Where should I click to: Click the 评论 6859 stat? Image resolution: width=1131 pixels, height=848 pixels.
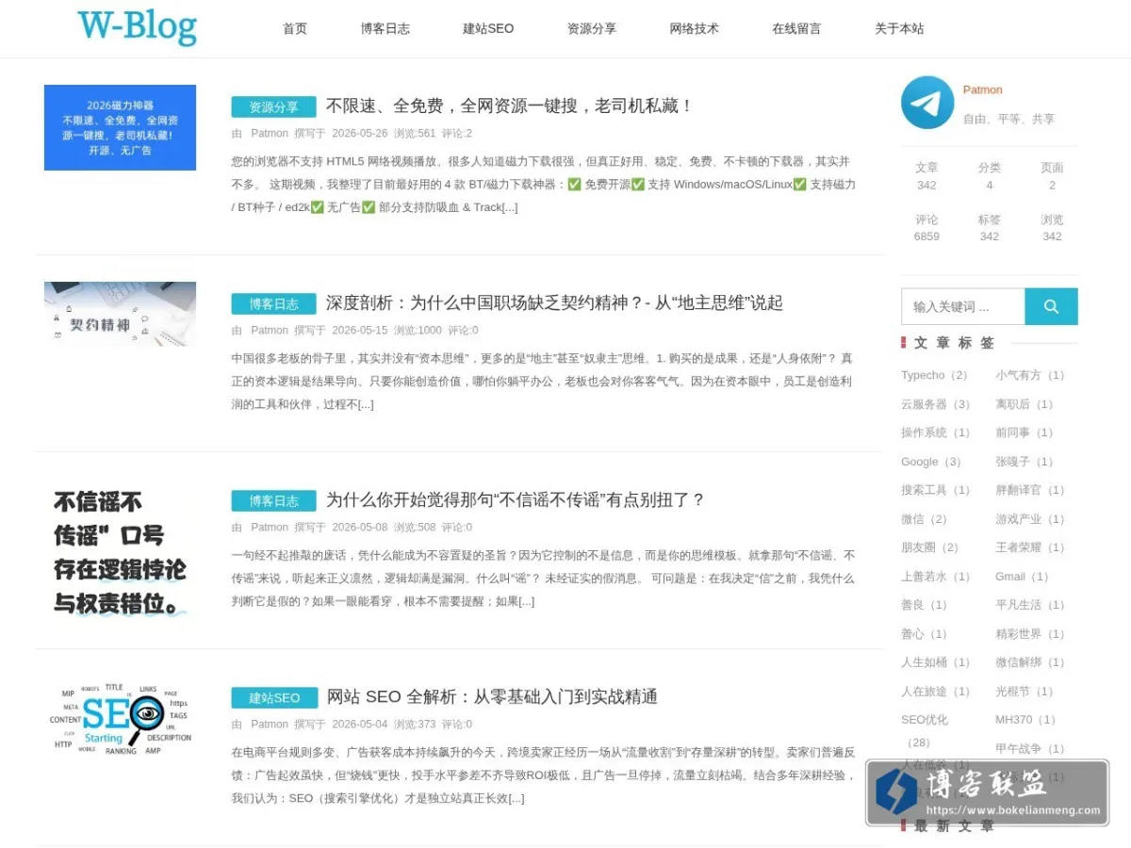[926, 228]
